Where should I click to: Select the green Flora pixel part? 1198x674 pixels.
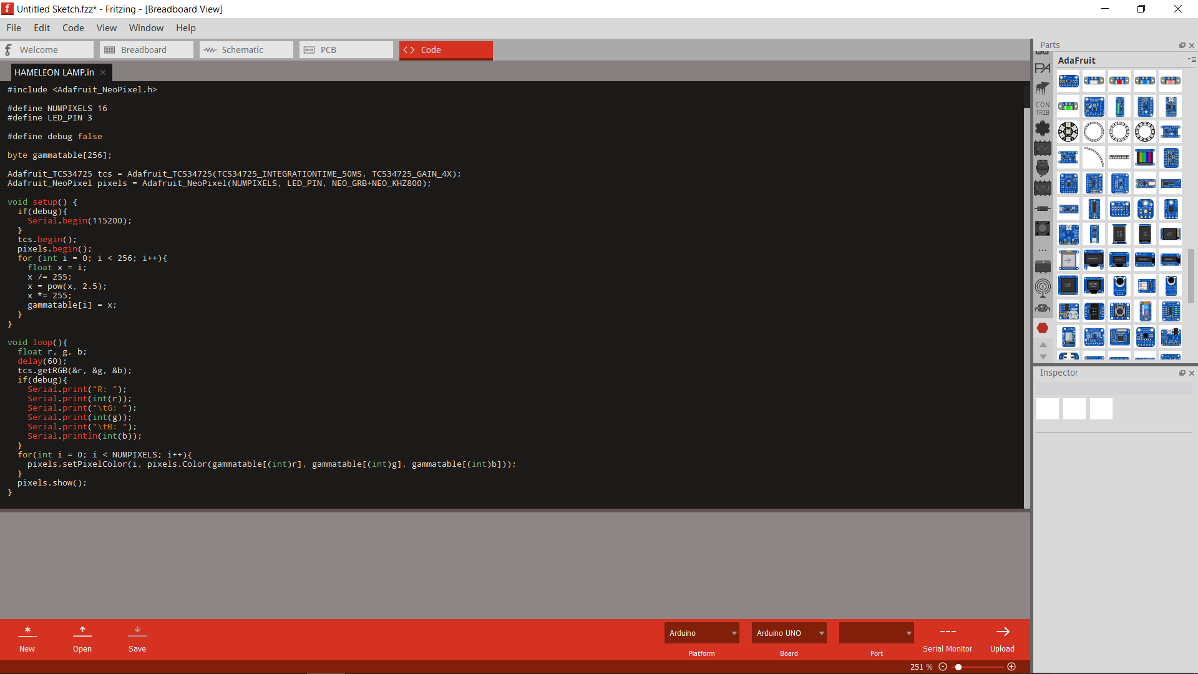coord(1068,106)
